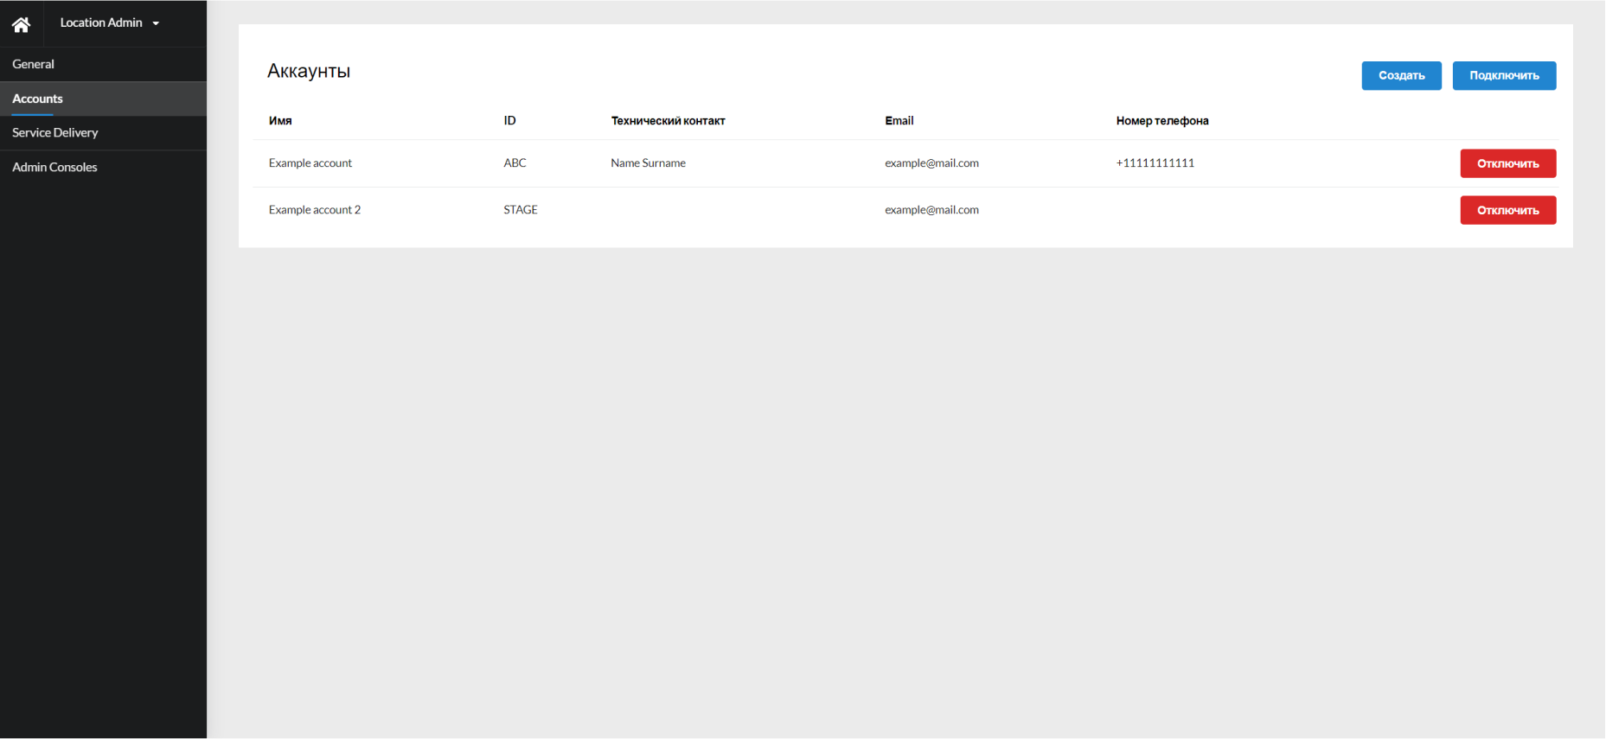Click the STAGE ID cell
This screenshot has width=1606, height=739.
pos(520,210)
